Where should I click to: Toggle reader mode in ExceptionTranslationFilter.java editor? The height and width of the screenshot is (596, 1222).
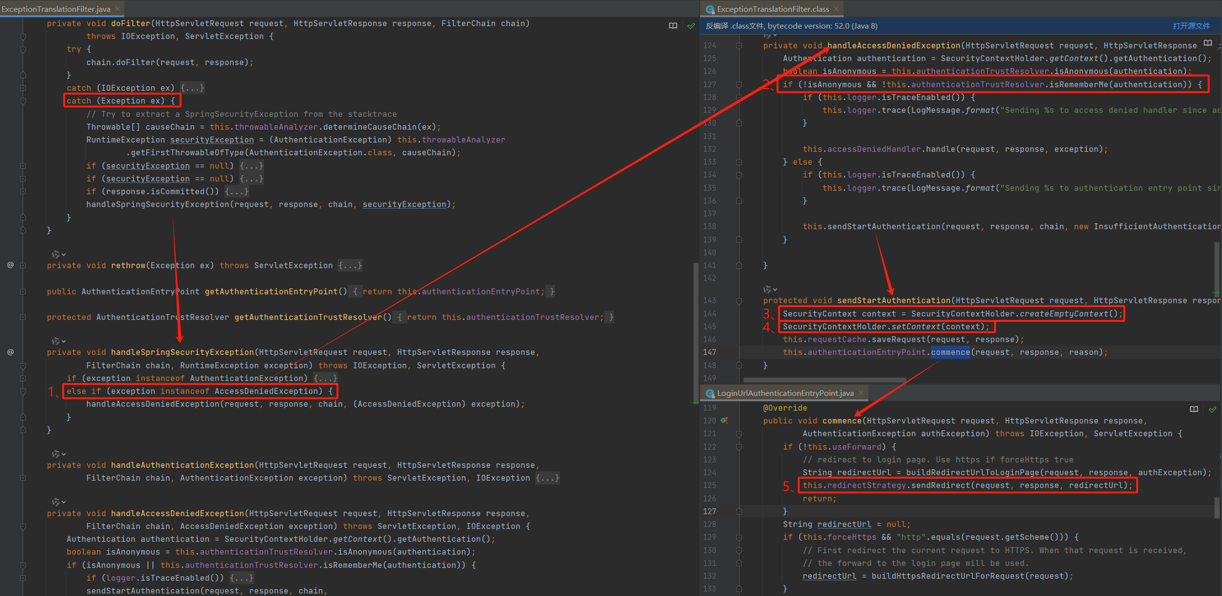pos(673,26)
